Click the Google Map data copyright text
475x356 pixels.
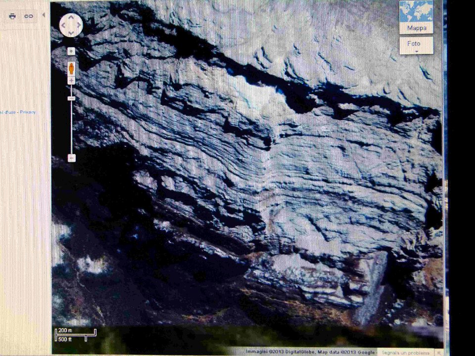tap(346, 352)
